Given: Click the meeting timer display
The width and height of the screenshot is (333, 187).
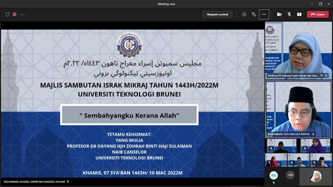Looking at the screenshot, I should pyautogui.click(x=23, y=15).
